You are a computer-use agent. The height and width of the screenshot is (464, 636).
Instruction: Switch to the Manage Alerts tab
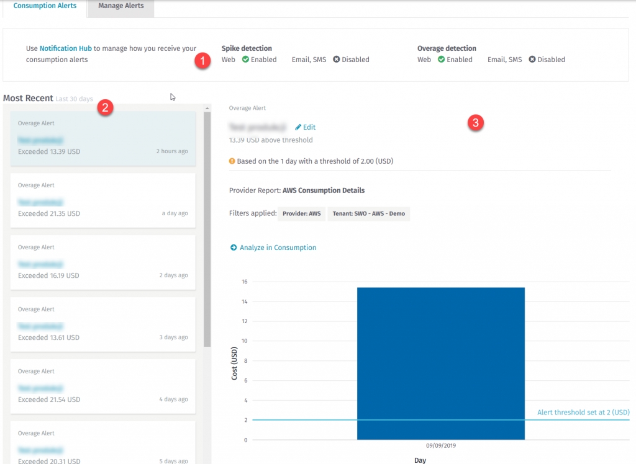click(x=120, y=6)
